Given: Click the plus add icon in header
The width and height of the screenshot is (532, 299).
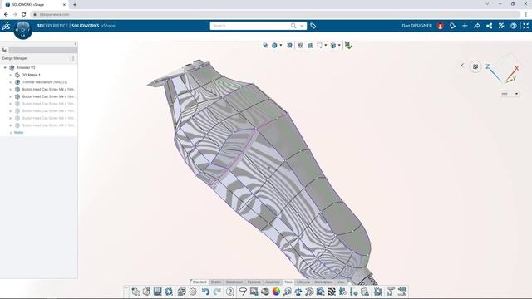Looking at the screenshot, I should [x=465, y=26].
